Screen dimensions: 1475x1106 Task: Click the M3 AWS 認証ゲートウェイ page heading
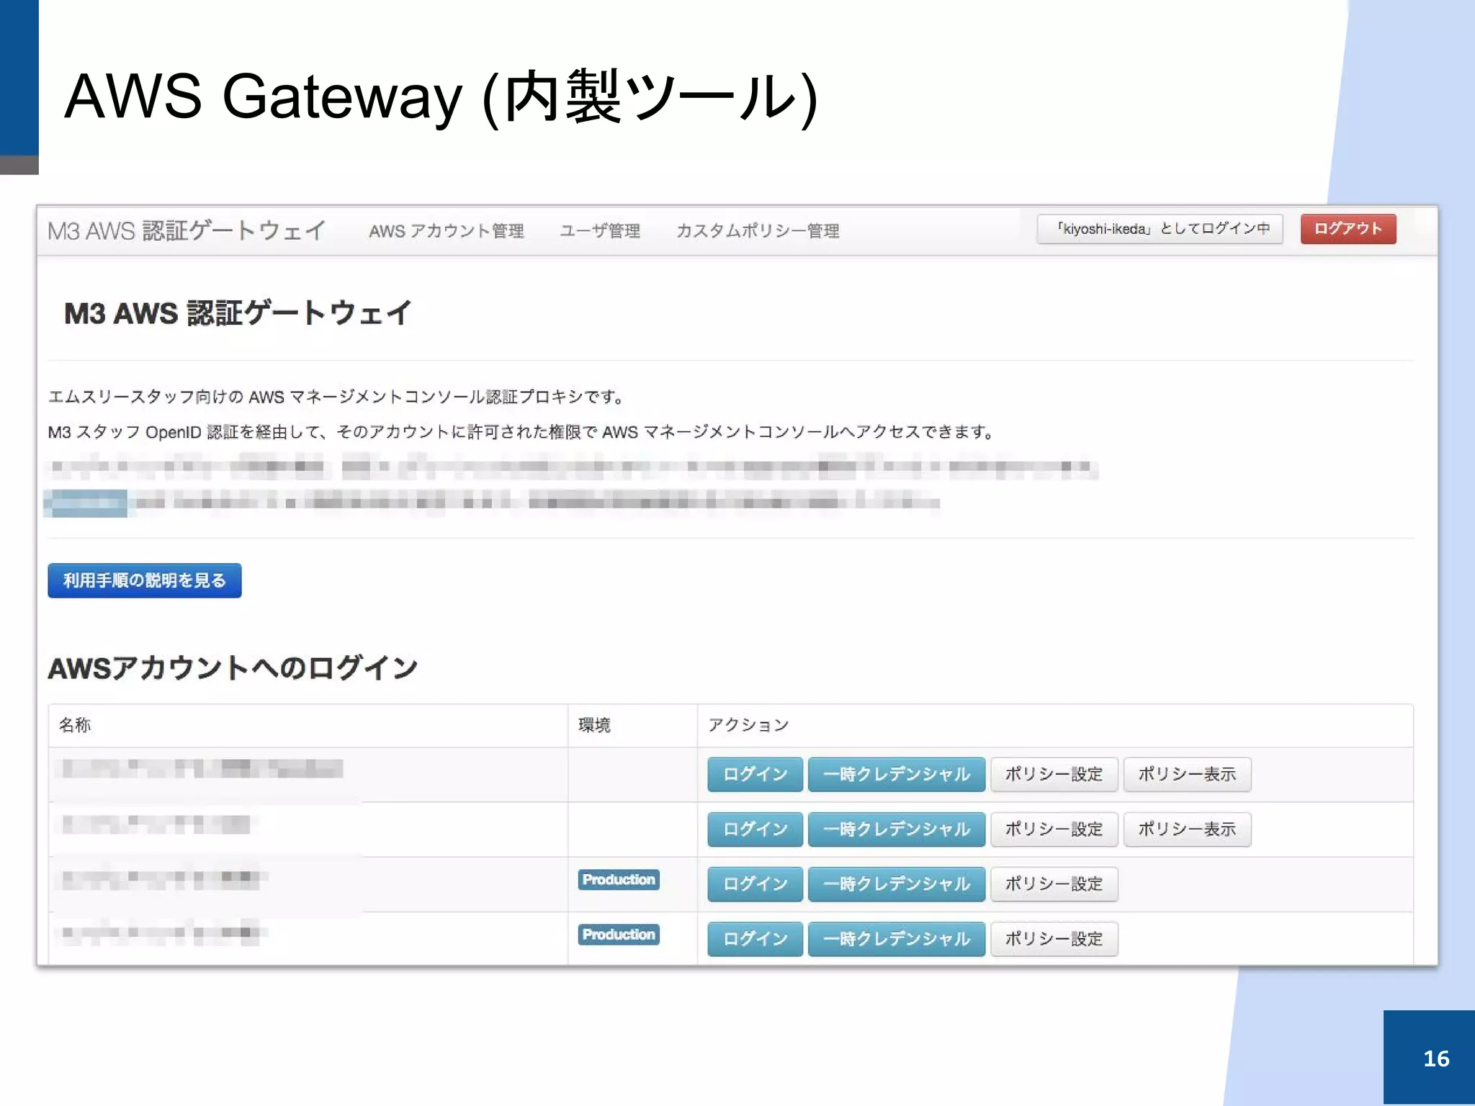click(238, 313)
